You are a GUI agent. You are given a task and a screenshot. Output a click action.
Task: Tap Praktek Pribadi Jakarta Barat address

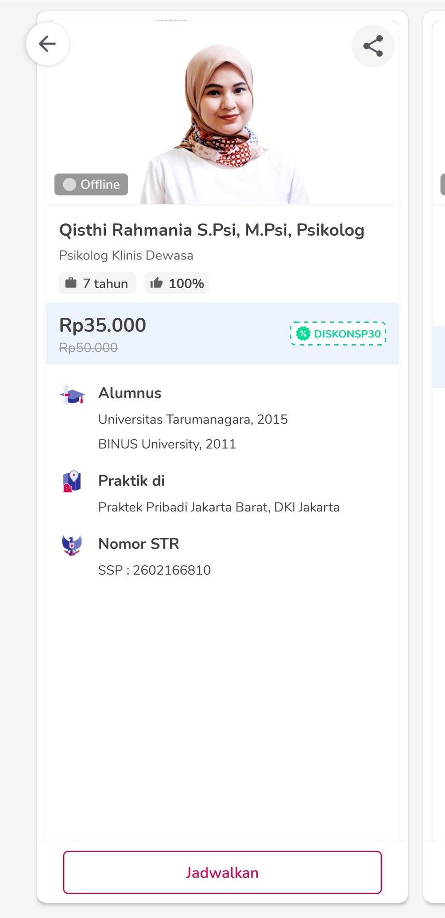click(x=219, y=507)
